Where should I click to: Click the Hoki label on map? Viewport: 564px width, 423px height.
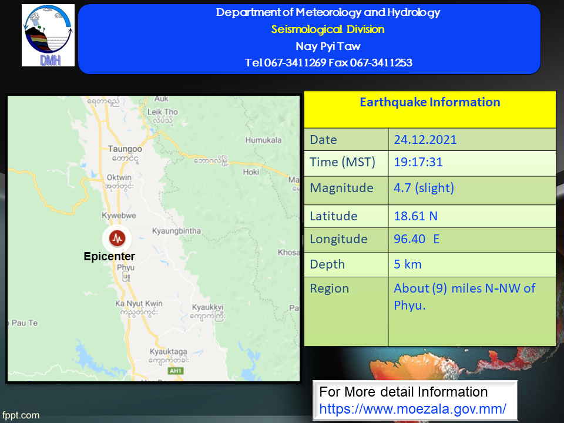pos(251,172)
